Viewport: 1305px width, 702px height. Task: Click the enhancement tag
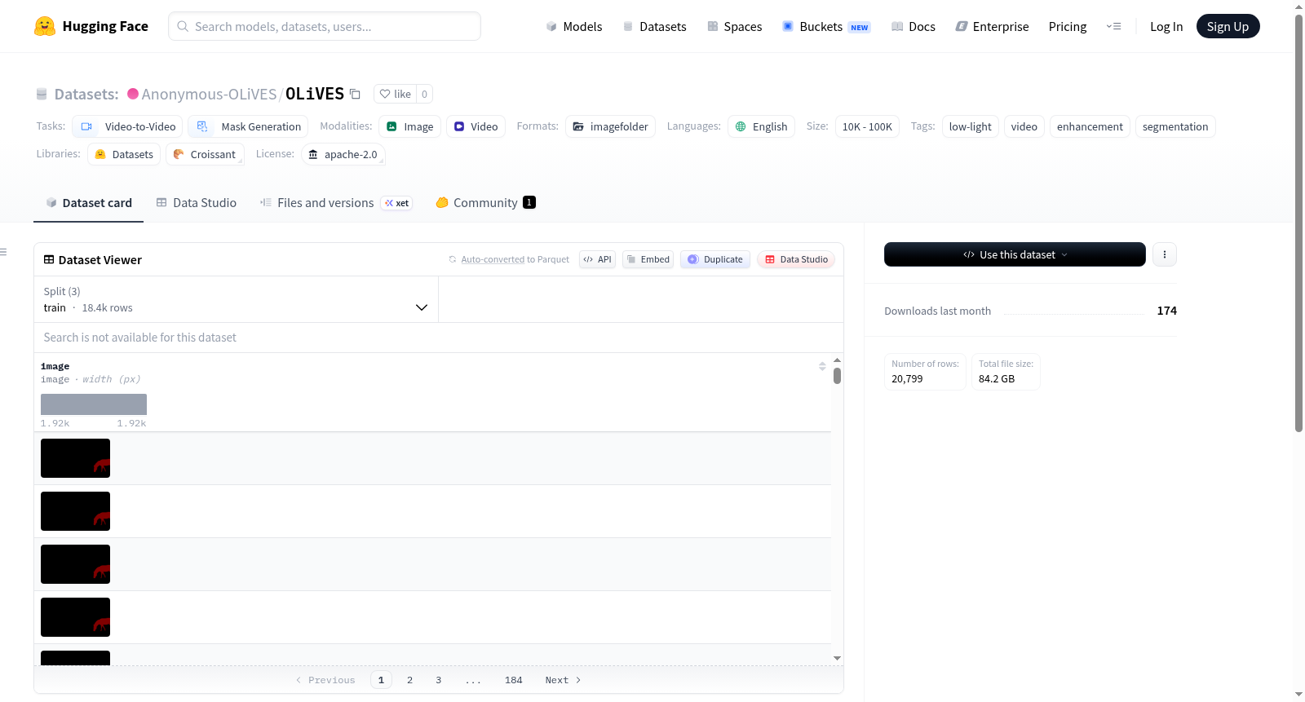(x=1090, y=126)
